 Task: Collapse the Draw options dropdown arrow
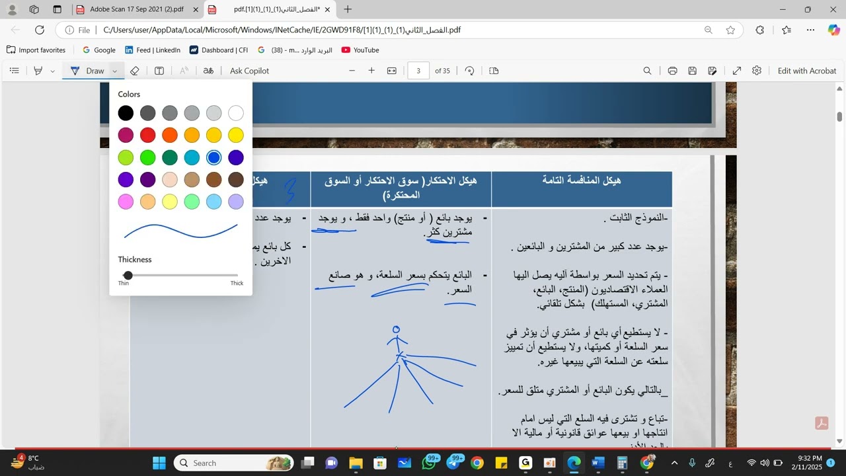(x=115, y=71)
